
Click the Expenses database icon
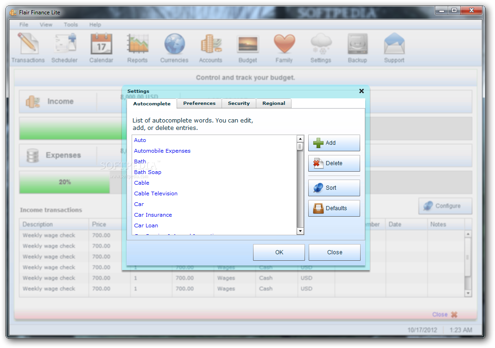[x=32, y=155]
